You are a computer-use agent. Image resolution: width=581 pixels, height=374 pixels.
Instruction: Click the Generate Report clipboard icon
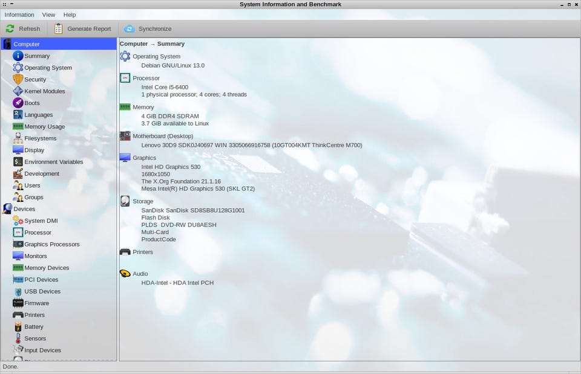click(58, 28)
